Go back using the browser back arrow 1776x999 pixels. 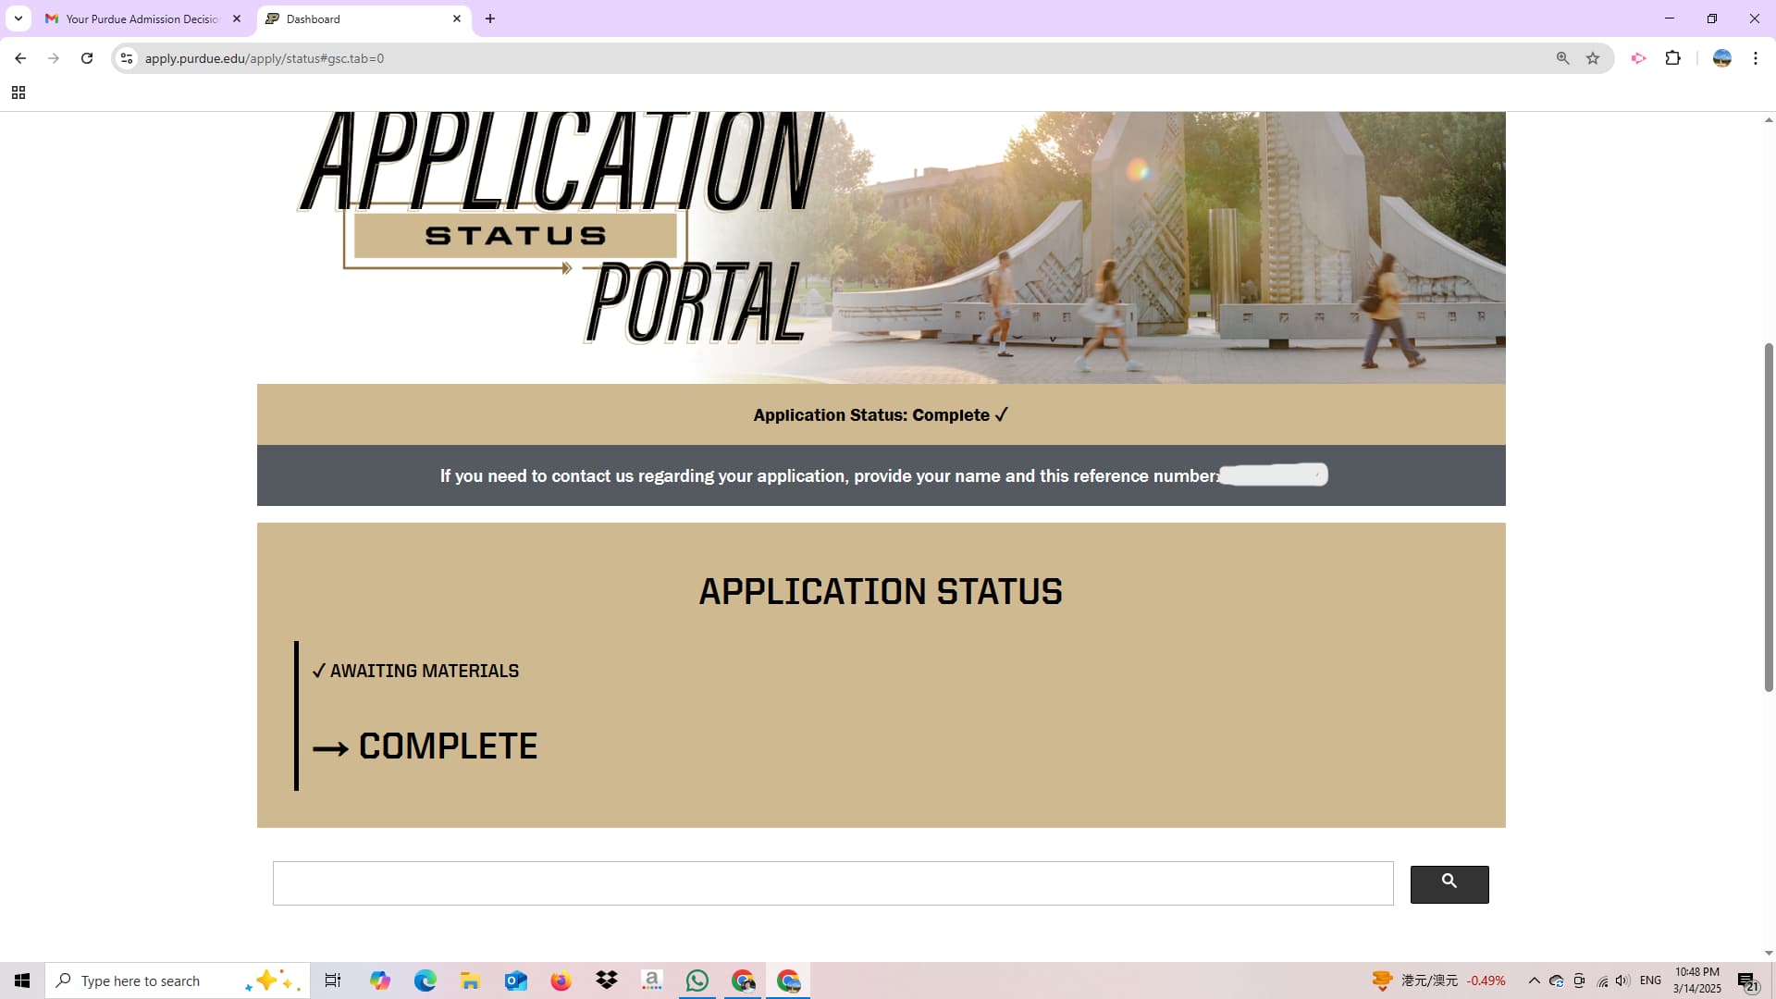(x=20, y=58)
